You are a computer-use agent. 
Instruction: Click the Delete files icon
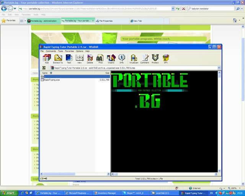(90, 59)
